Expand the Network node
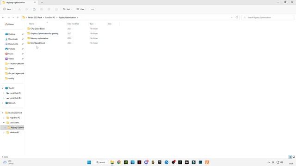This screenshot has height=166, width=296. [x=2, y=103]
